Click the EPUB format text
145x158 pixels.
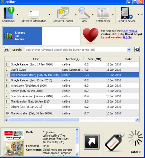pos(46,146)
